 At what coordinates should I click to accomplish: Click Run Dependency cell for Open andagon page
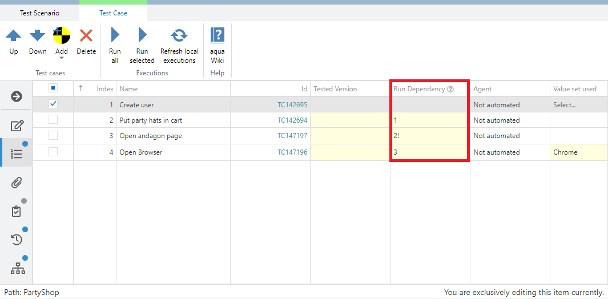point(429,136)
